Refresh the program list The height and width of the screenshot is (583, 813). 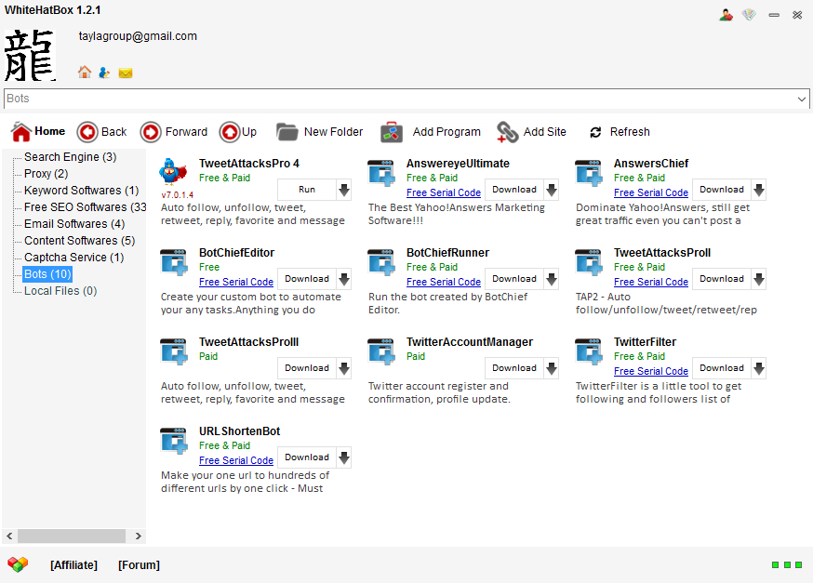tap(595, 132)
